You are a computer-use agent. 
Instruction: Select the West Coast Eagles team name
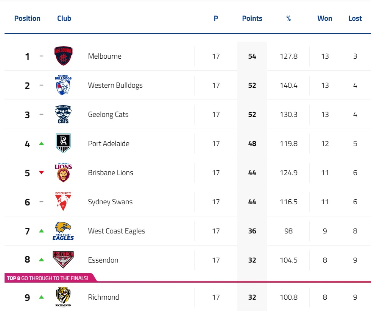click(117, 231)
